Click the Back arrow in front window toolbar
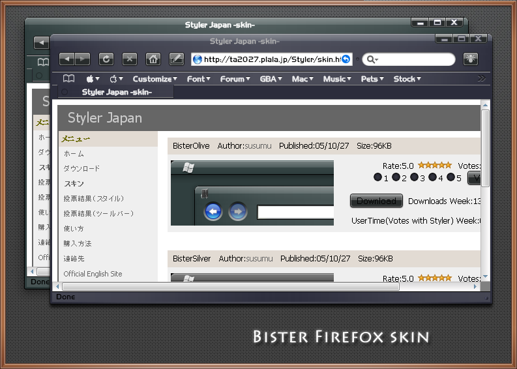Image resolution: width=517 pixels, height=369 pixels. click(x=67, y=59)
